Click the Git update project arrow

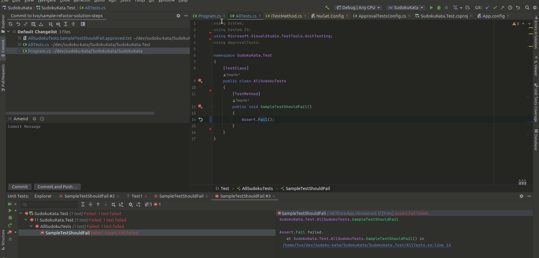tap(487, 8)
